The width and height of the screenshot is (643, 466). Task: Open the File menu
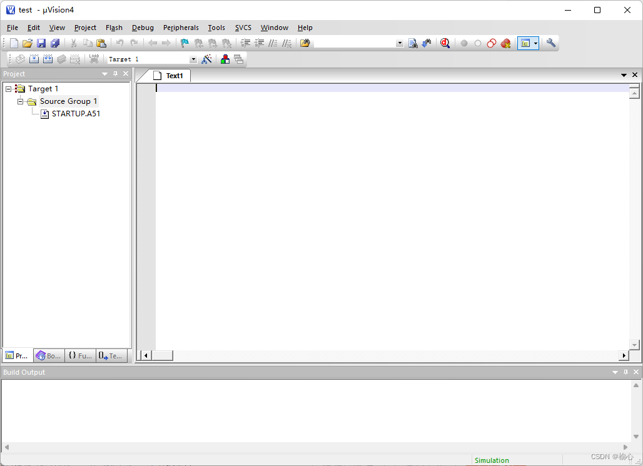(x=13, y=28)
